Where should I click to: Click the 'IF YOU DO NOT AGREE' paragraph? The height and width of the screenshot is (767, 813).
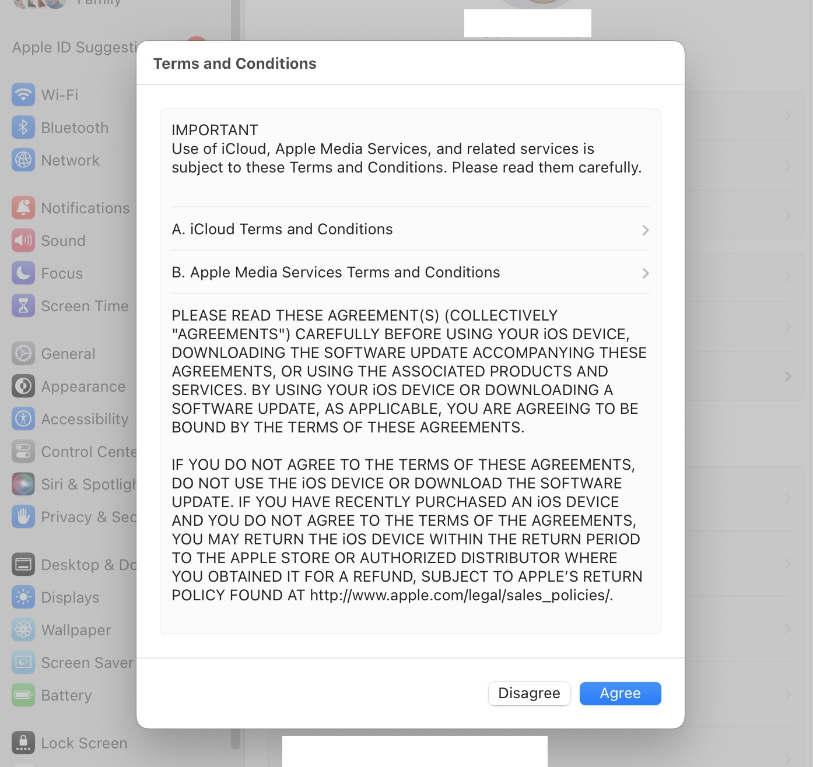click(x=407, y=530)
